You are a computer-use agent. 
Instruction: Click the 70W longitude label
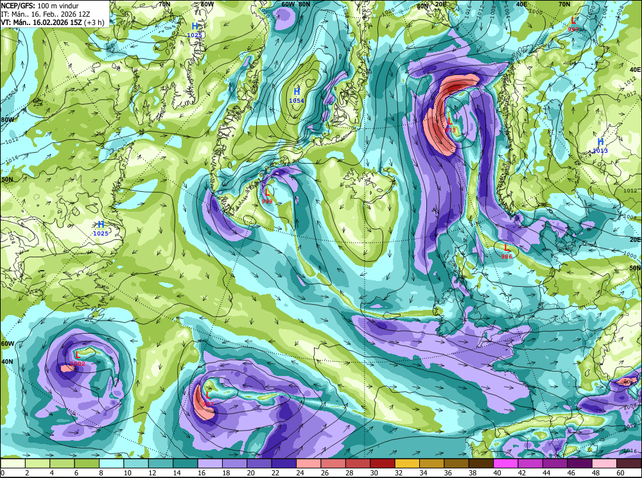164,4
